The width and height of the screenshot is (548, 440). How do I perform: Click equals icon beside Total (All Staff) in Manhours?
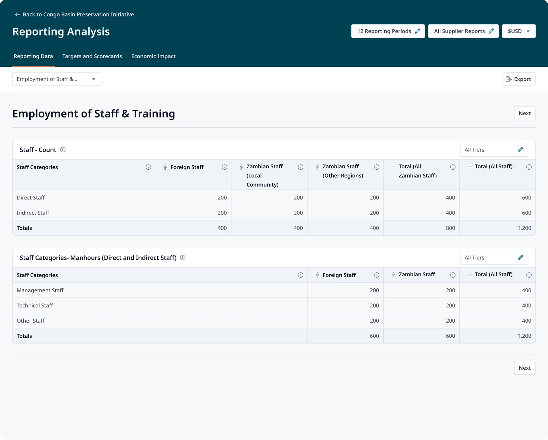point(470,275)
